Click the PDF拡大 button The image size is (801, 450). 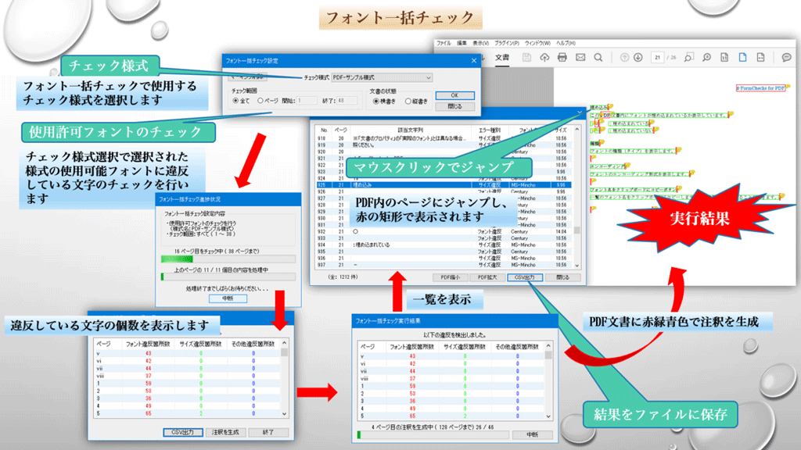488,277
